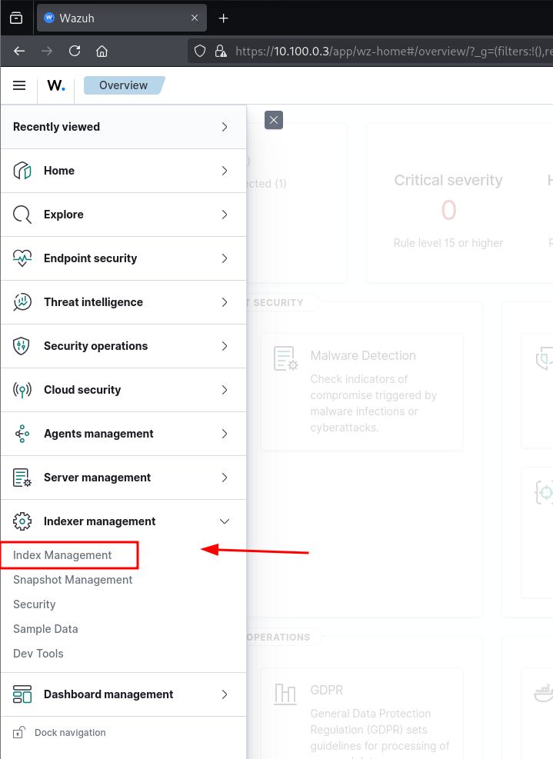Click the Home menu icon
The image size is (553, 759).
tap(22, 171)
